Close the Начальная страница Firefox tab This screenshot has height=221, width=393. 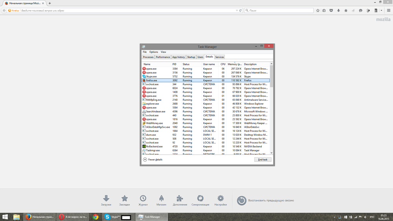coord(43,3)
